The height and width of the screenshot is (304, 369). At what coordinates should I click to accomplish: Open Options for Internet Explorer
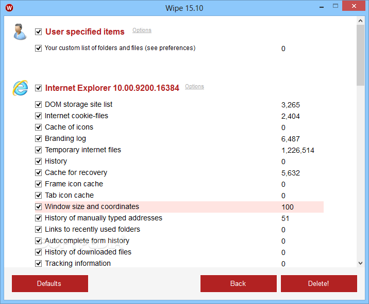[194, 87]
